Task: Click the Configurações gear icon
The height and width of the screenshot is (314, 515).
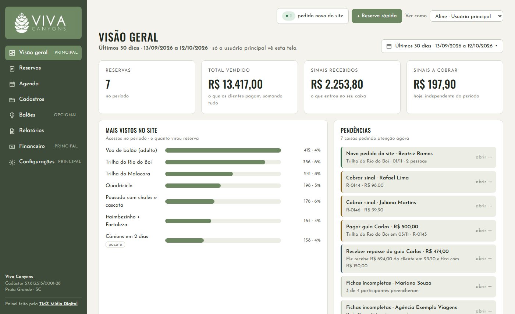Action: coord(12,162)
